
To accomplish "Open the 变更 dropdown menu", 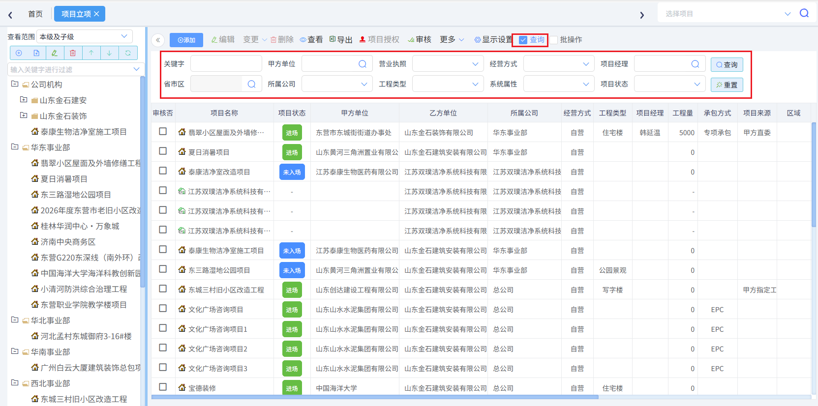I will (x=255, y=40).
